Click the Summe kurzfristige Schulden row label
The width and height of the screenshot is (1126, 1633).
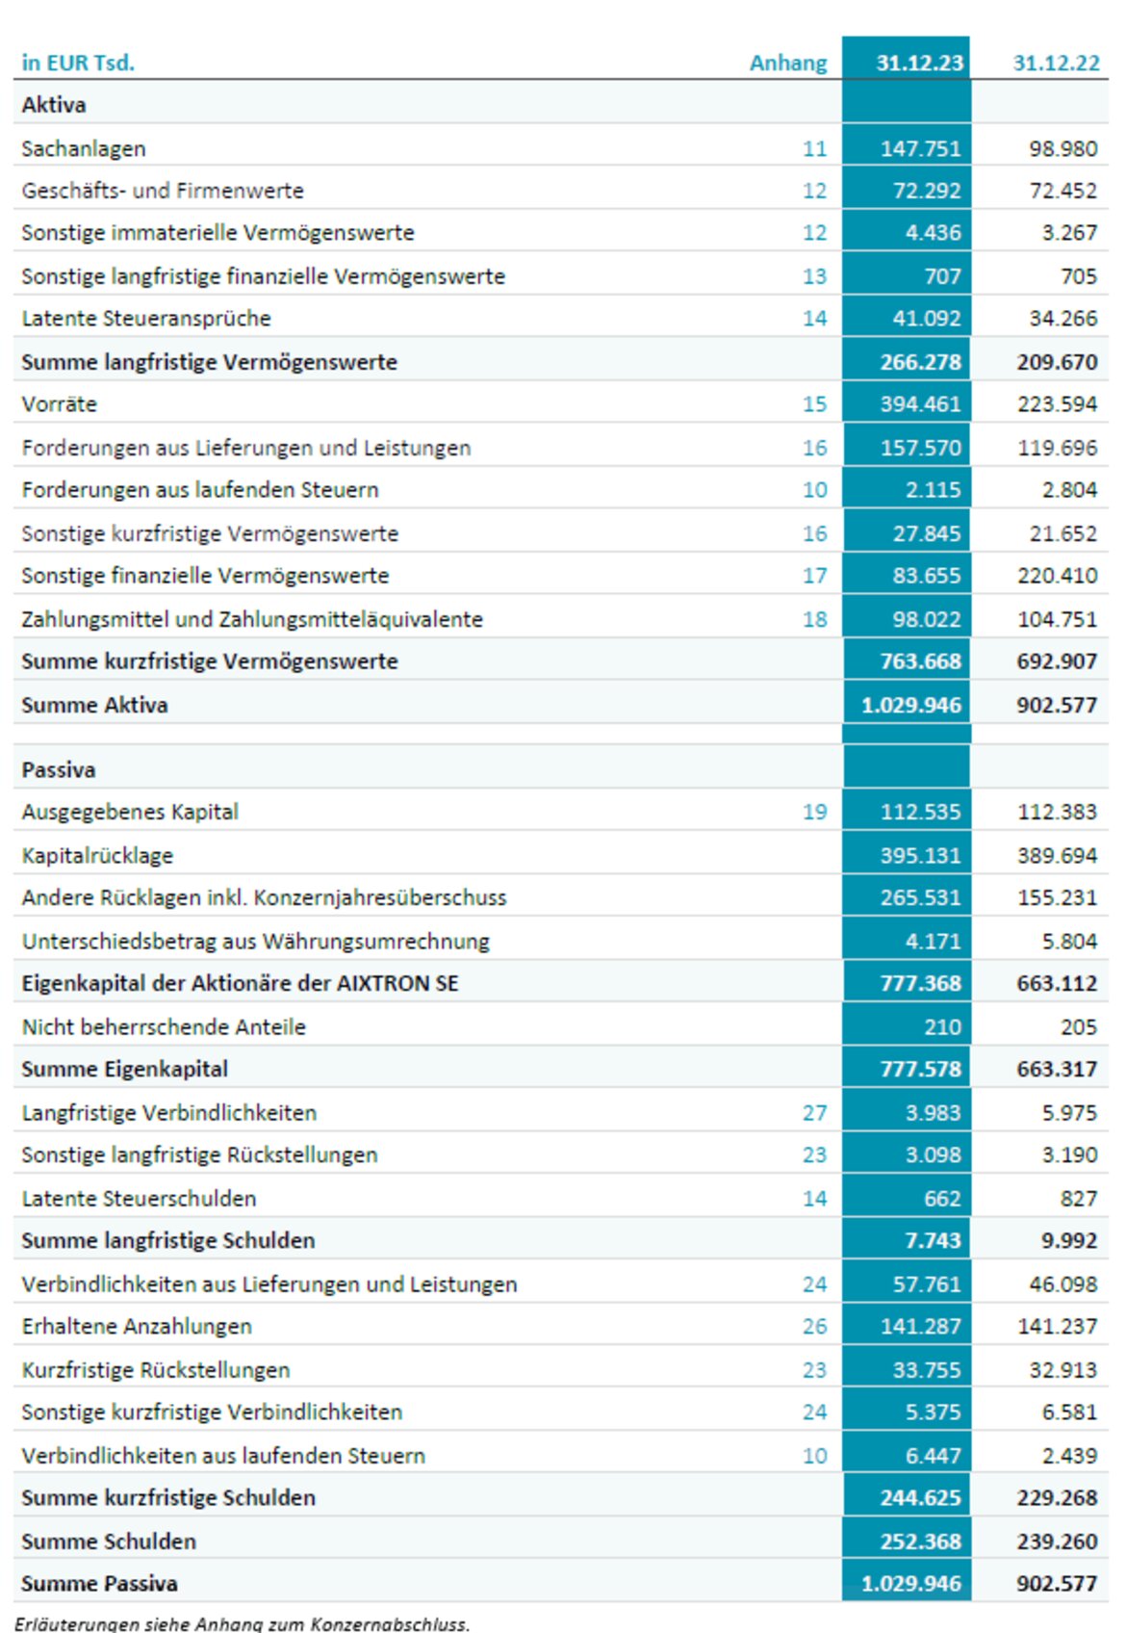click(168, 1498)
